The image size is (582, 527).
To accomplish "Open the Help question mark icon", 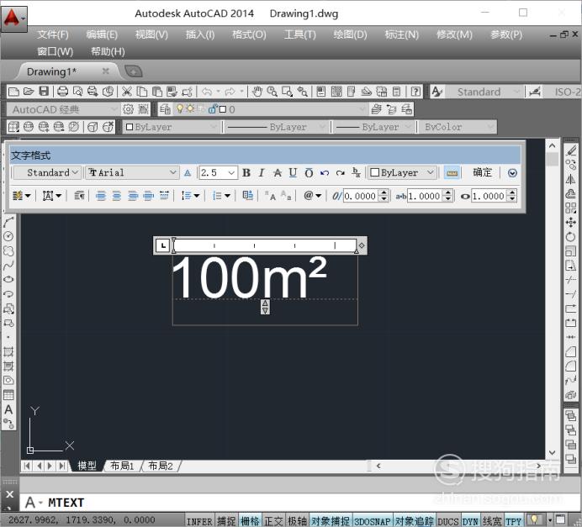I will (415, 92).
